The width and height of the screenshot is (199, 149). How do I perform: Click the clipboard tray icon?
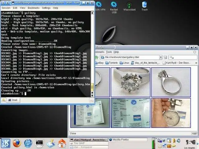click(x=160, y=146)
